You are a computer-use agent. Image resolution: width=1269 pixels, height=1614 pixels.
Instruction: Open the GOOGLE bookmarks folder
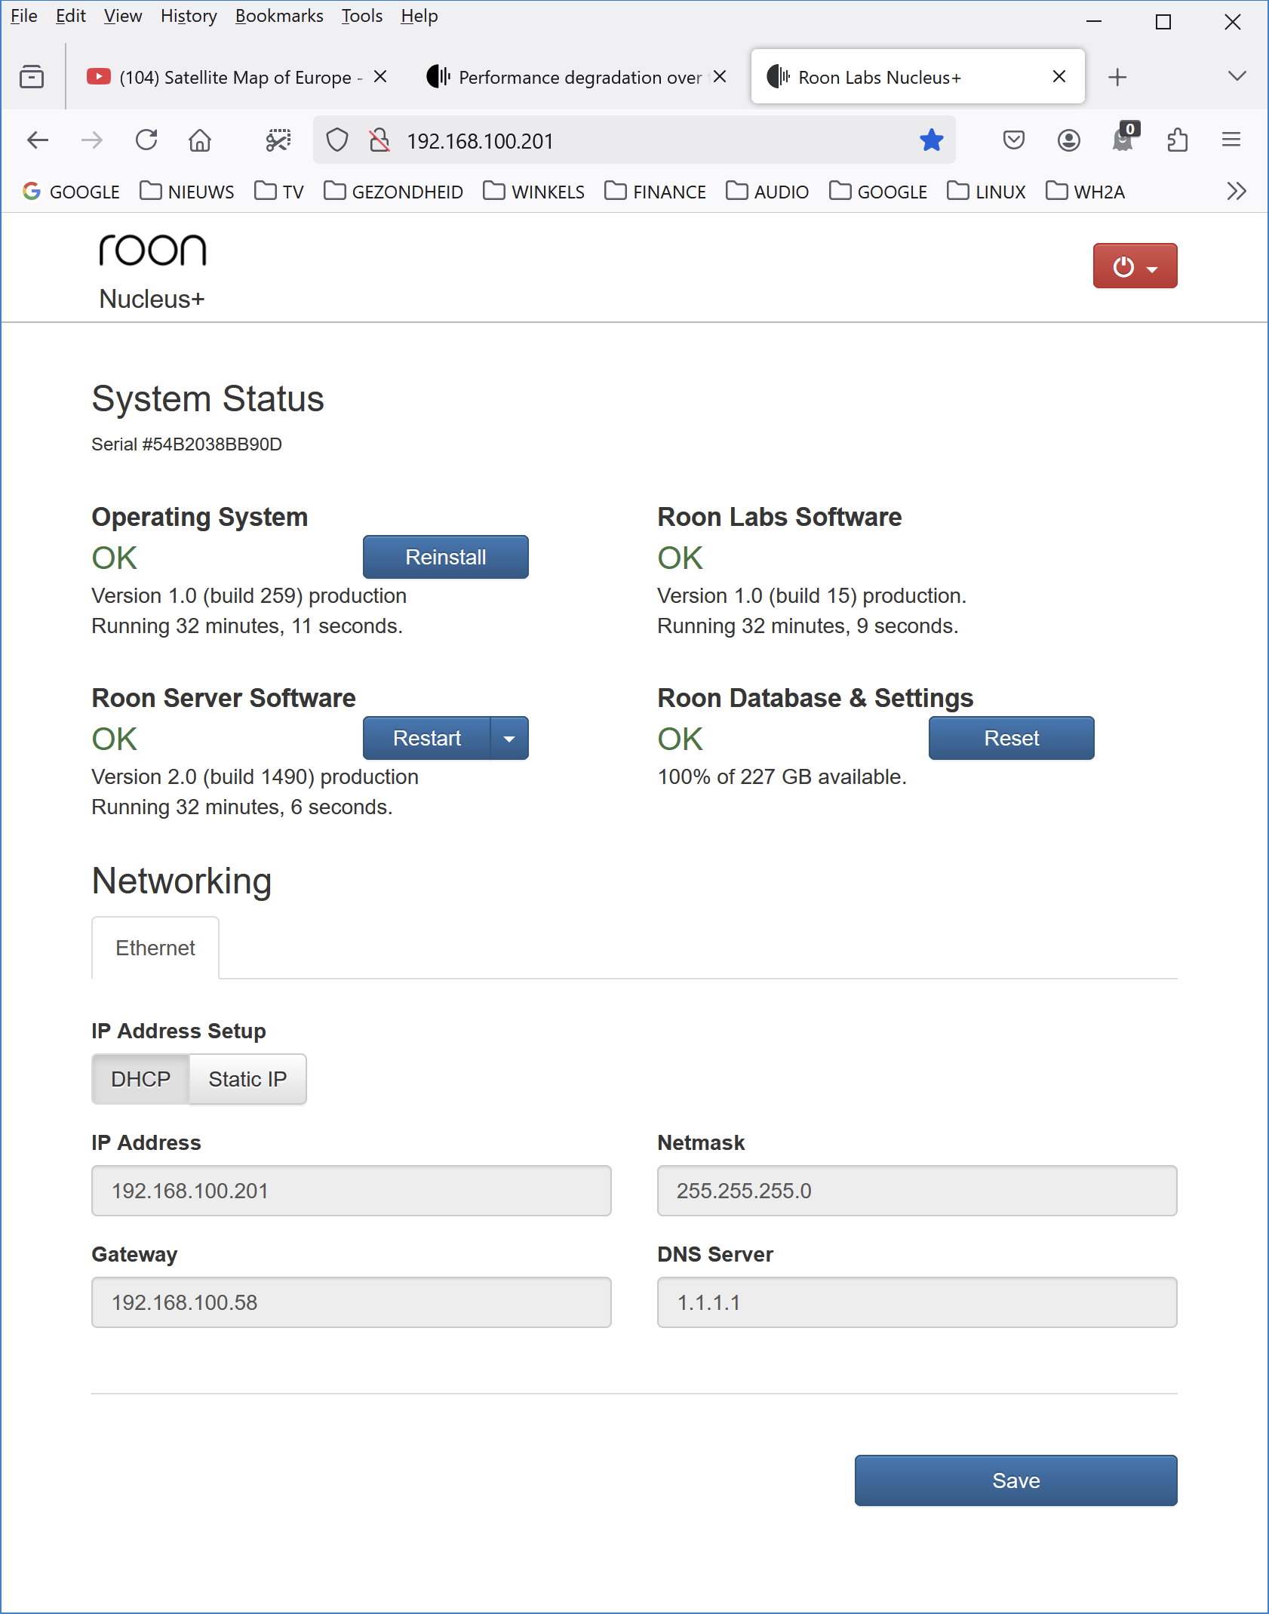click(x=878, y=192)
